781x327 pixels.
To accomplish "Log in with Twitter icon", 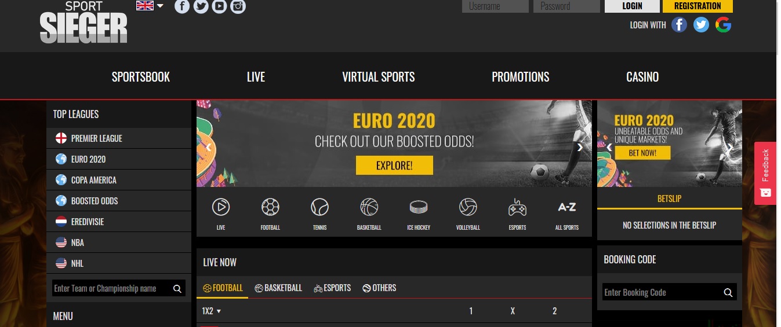I will [x=702, y=24].
